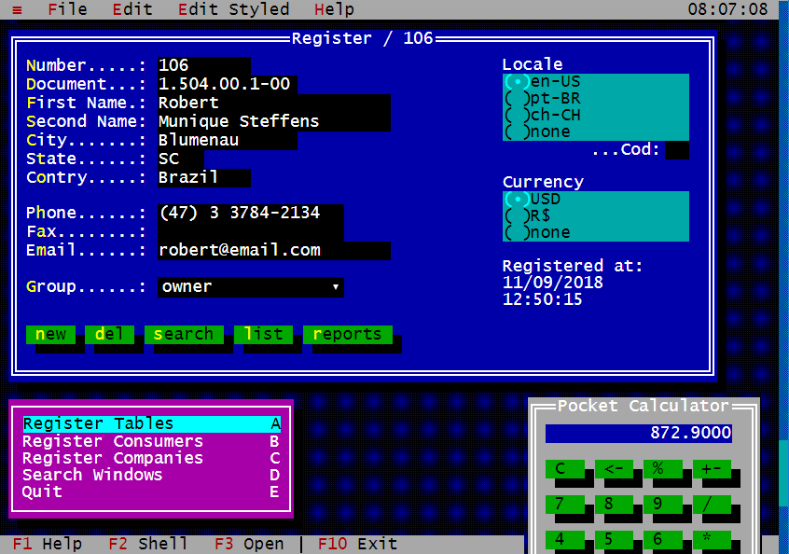This screenshot has height=554, width=789.
Task: Click the calculator plus-minus sign key
Action: click(x=712, y=469)
